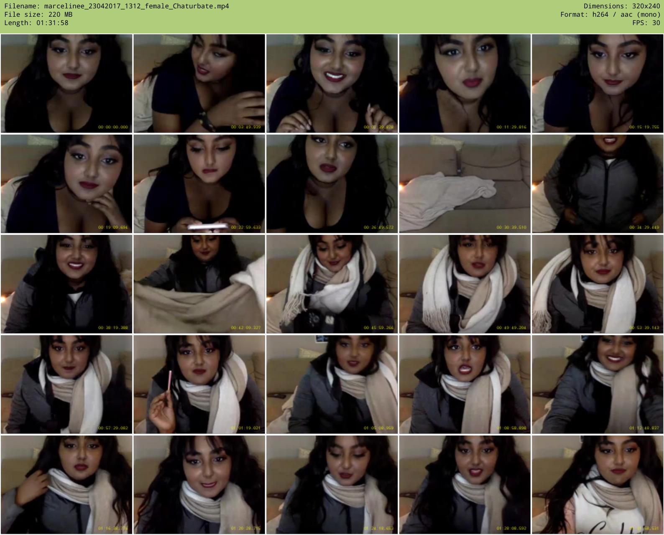Screen dimensions: 664x535
Task: Click the first thumbnail at timestamp 00:00:00.000
Action: pos(66,83)
